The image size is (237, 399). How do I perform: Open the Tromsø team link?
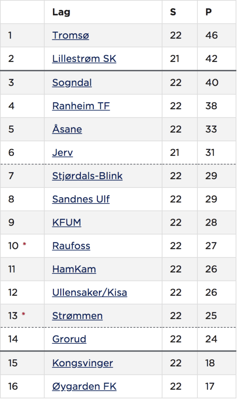coord(70,35)
